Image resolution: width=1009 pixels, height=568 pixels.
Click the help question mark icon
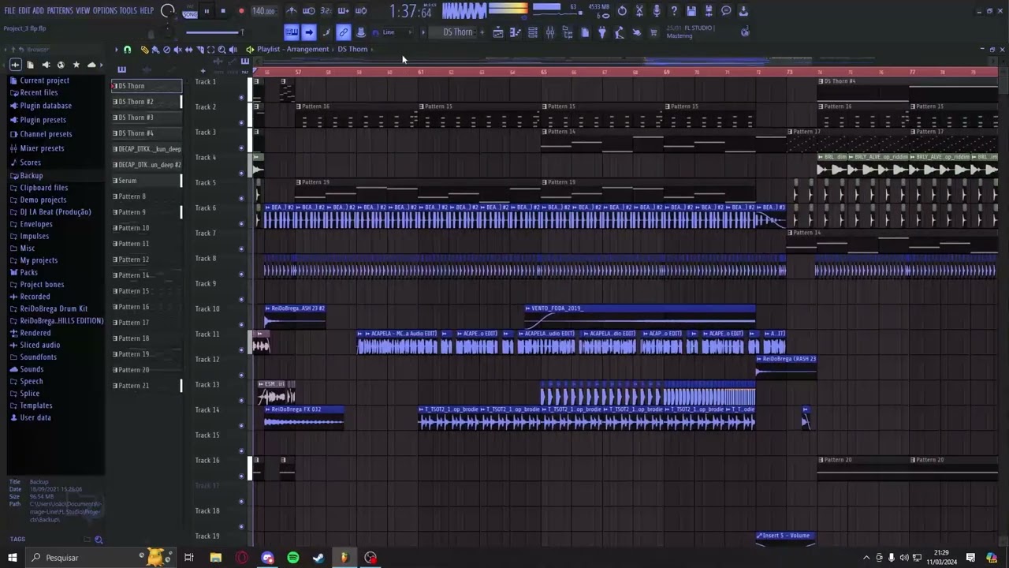click(674, 11)
